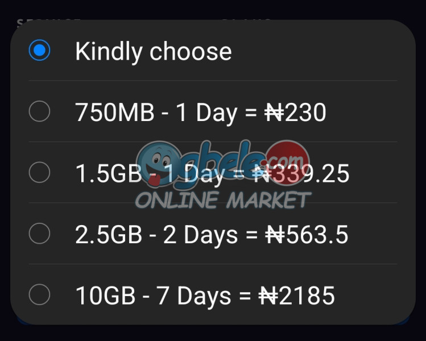Tap the '10GB - 7 Days' plan text
The width and height of the screenshot is (426, 341).
(153, 296)
